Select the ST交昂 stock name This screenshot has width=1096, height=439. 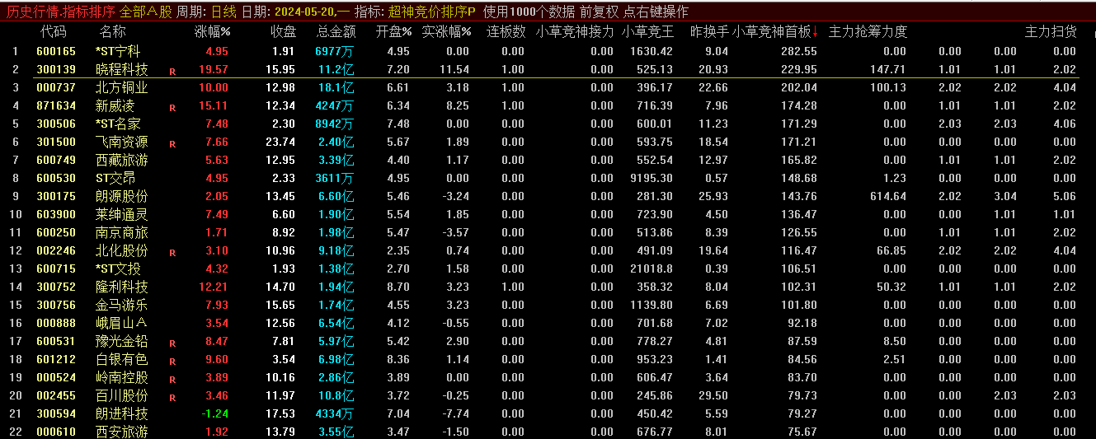[x=115, y=178]
